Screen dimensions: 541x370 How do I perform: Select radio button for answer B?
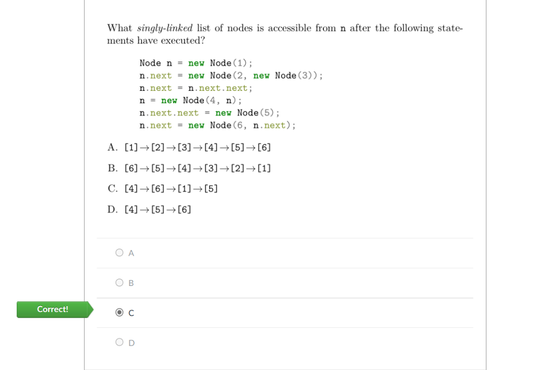tap(119, 283)
